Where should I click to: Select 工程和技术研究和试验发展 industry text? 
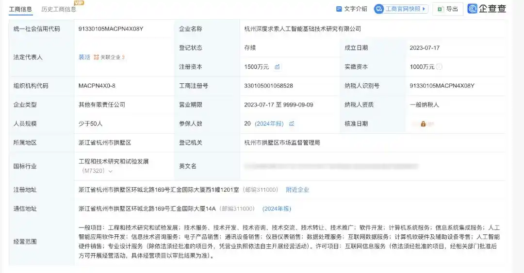click(x=114, y=162)
